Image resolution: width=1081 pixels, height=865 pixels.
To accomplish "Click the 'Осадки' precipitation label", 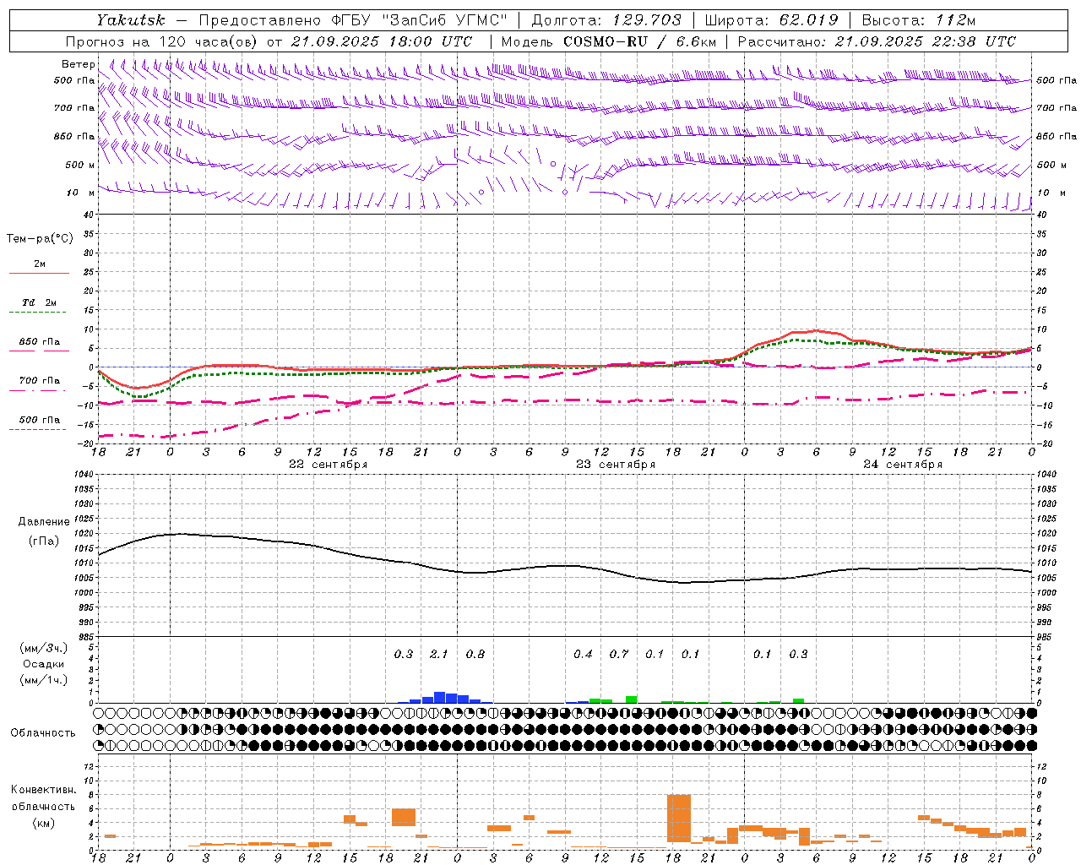I will pyautogui.click(x=43, y=664).
